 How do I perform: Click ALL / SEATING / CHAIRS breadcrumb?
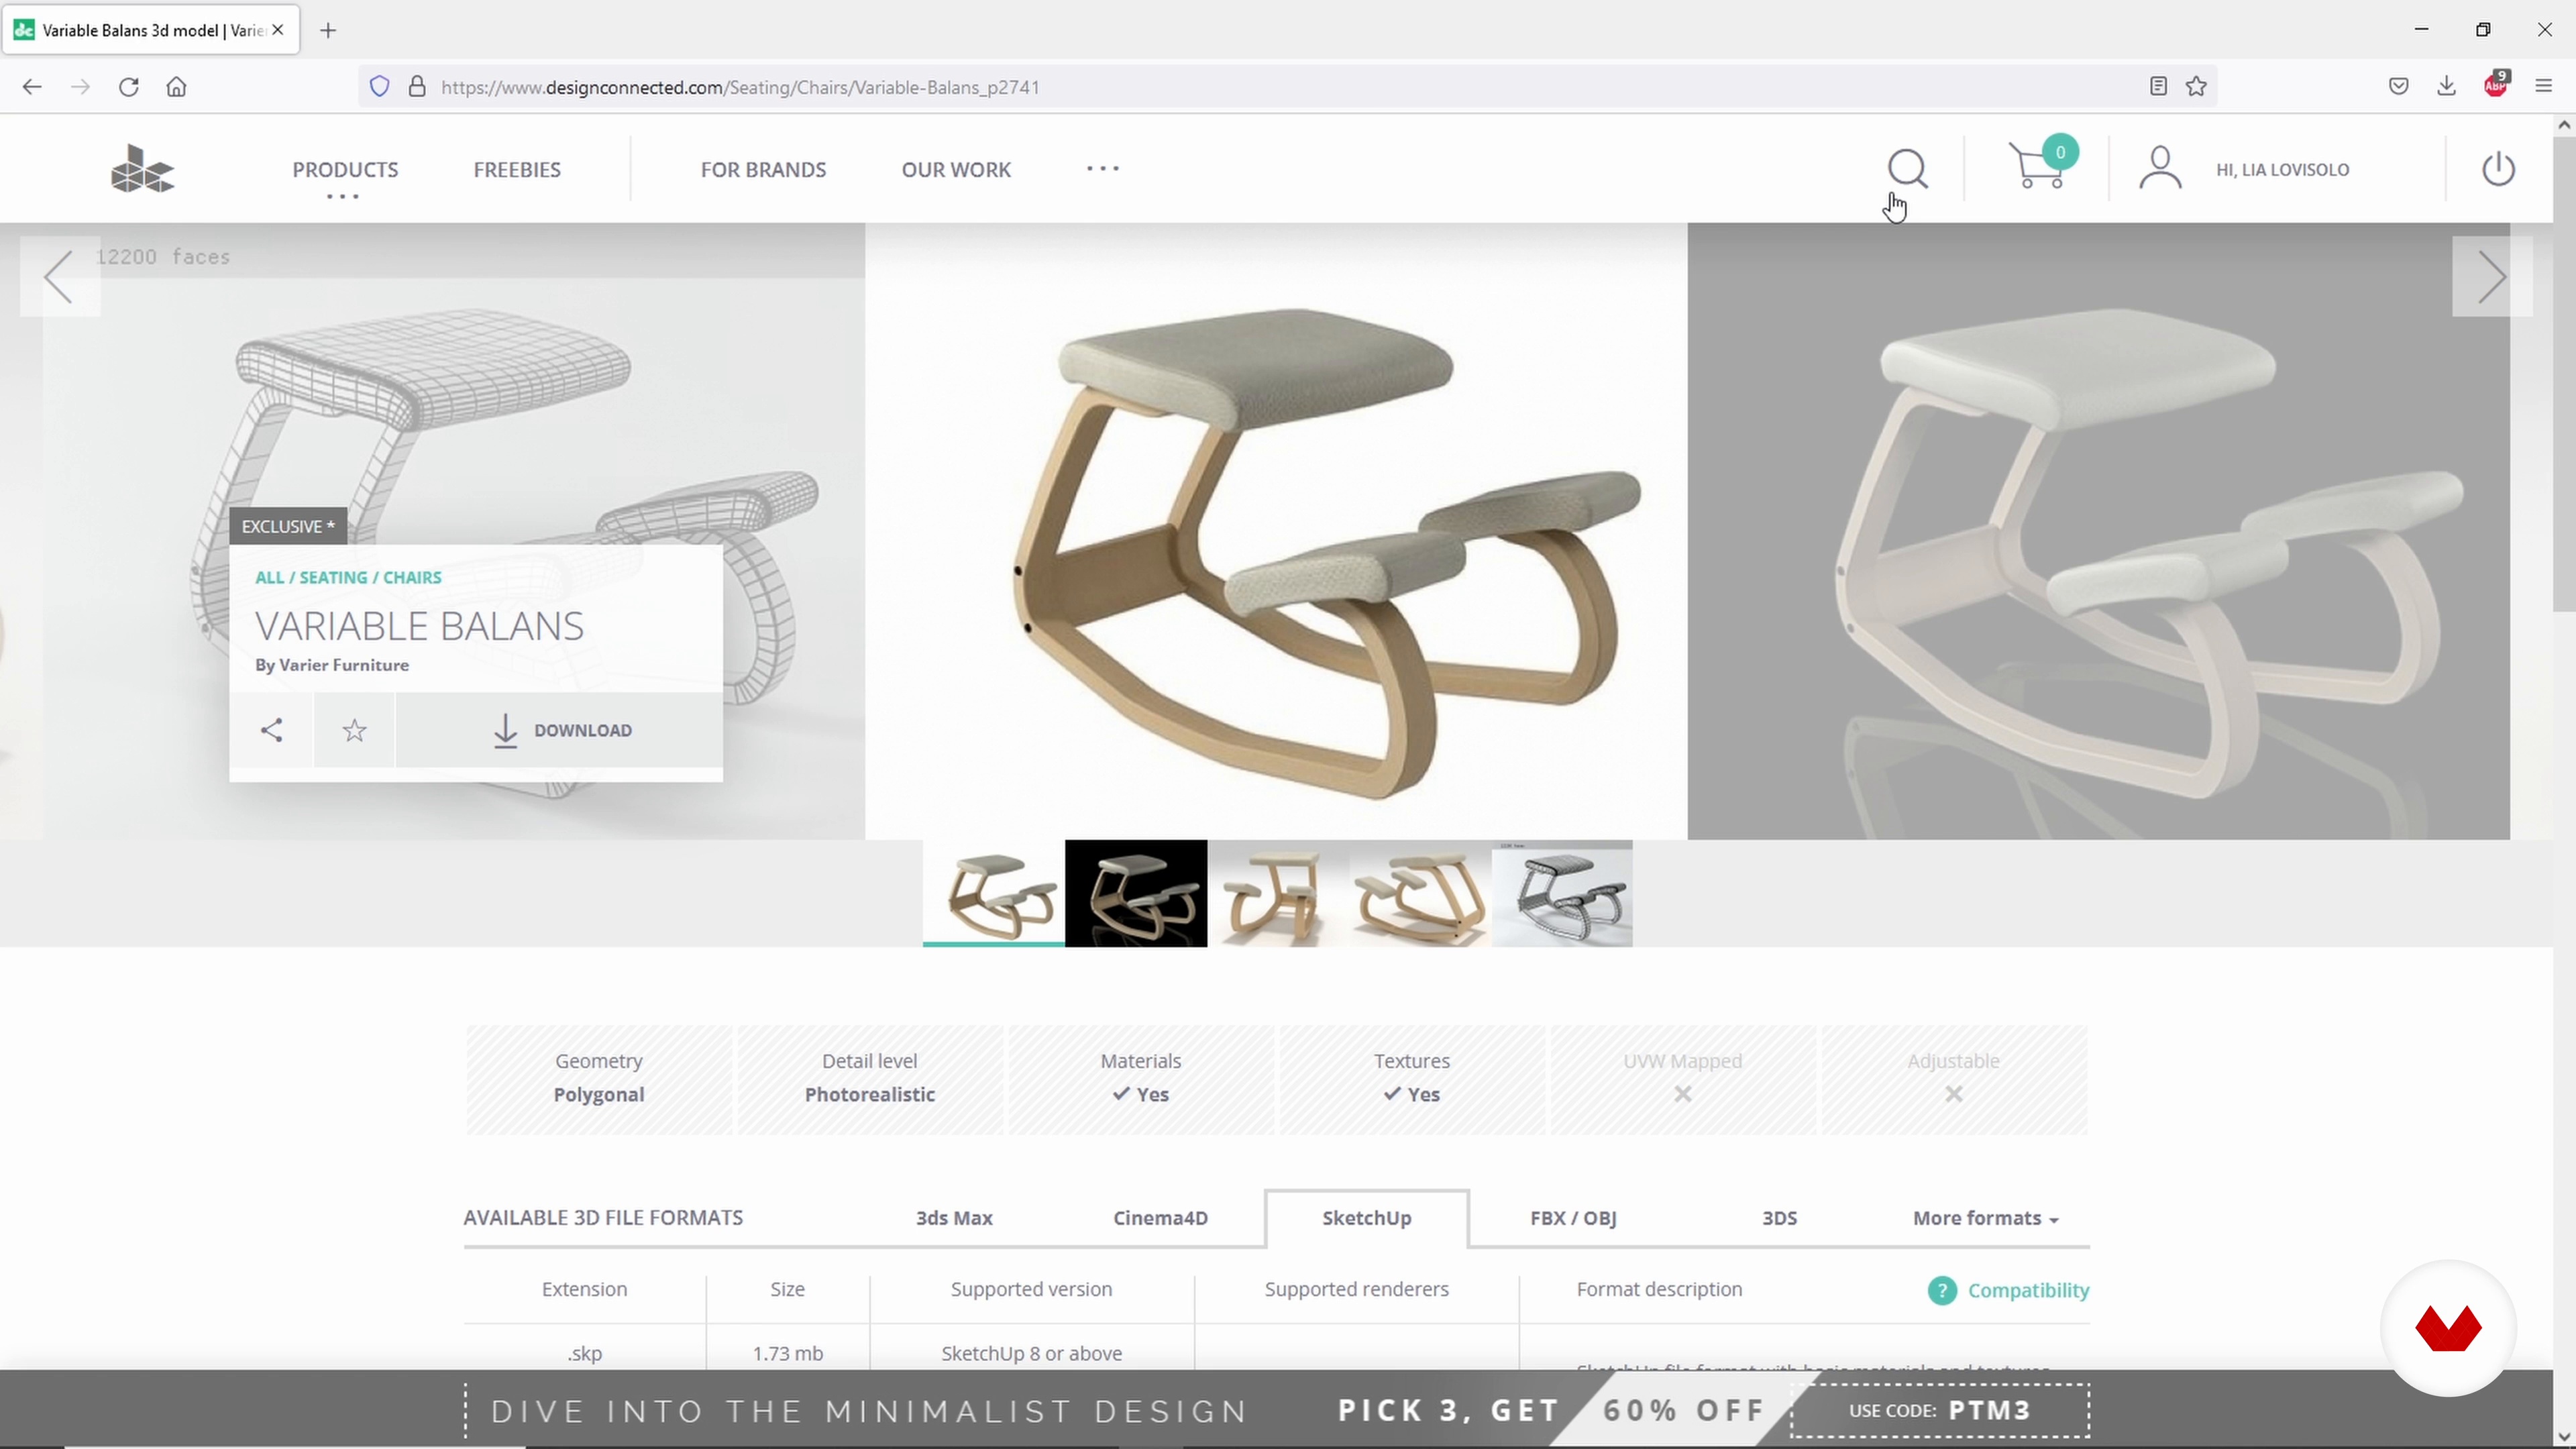point(348,577)
